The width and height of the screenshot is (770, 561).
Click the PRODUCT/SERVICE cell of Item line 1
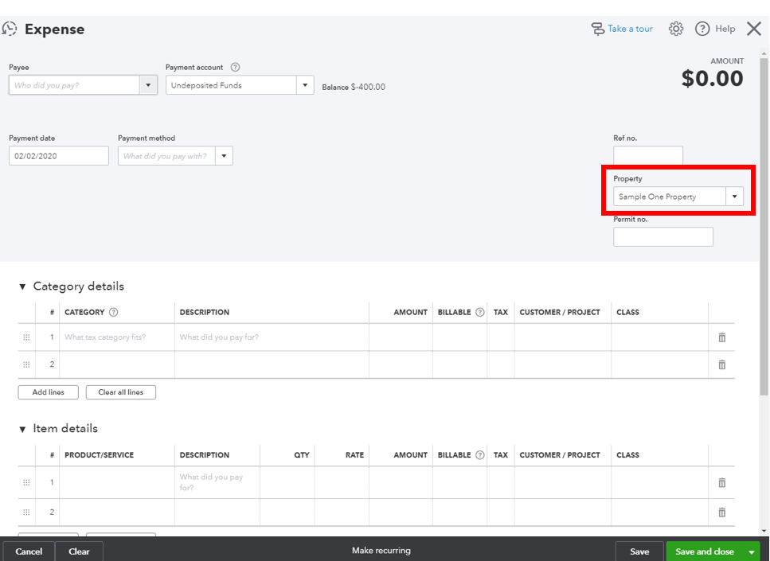coord(116,482)
